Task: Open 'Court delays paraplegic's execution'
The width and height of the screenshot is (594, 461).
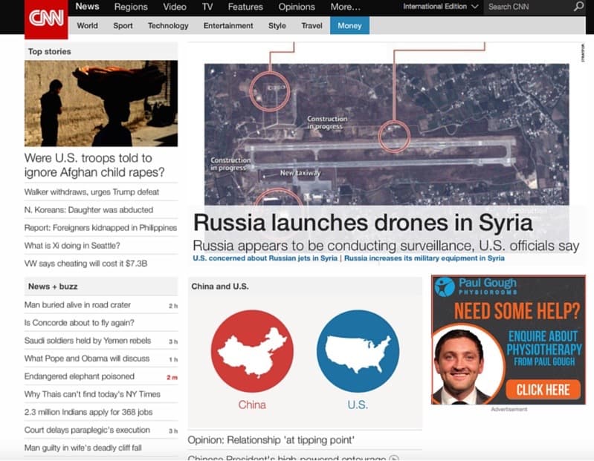Action: (87, 430)
